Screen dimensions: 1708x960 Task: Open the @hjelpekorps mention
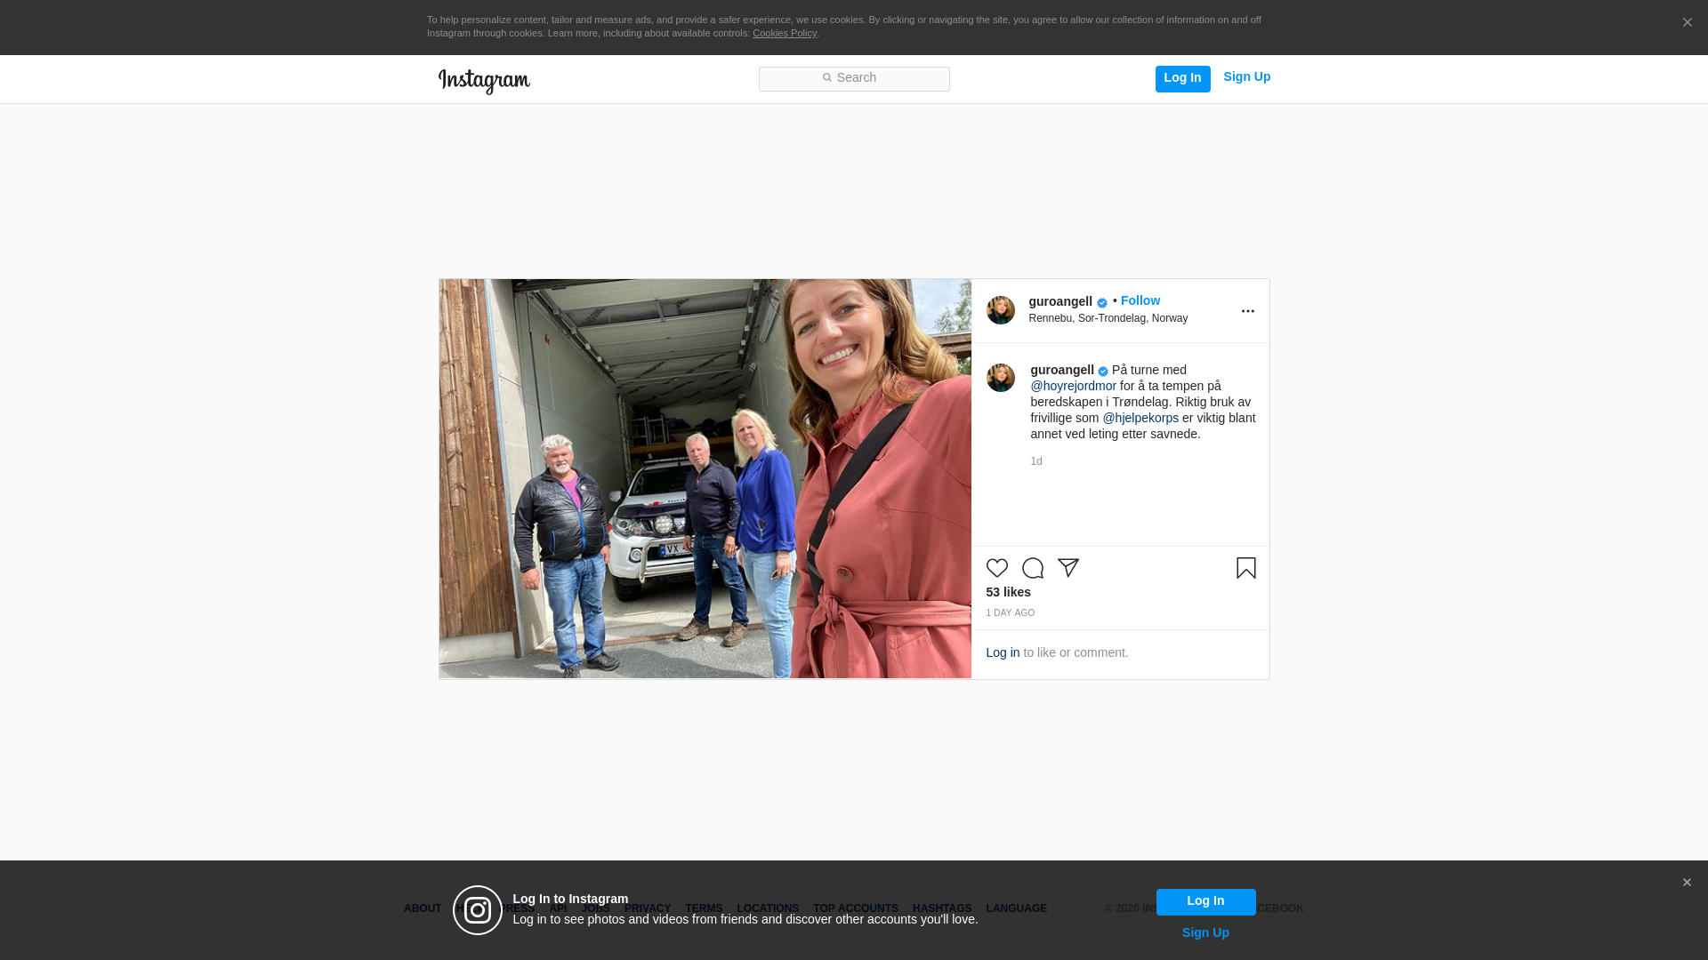click(1140, 418)
